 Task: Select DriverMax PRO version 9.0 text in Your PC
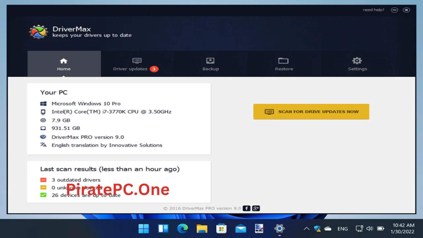point(88,137)
